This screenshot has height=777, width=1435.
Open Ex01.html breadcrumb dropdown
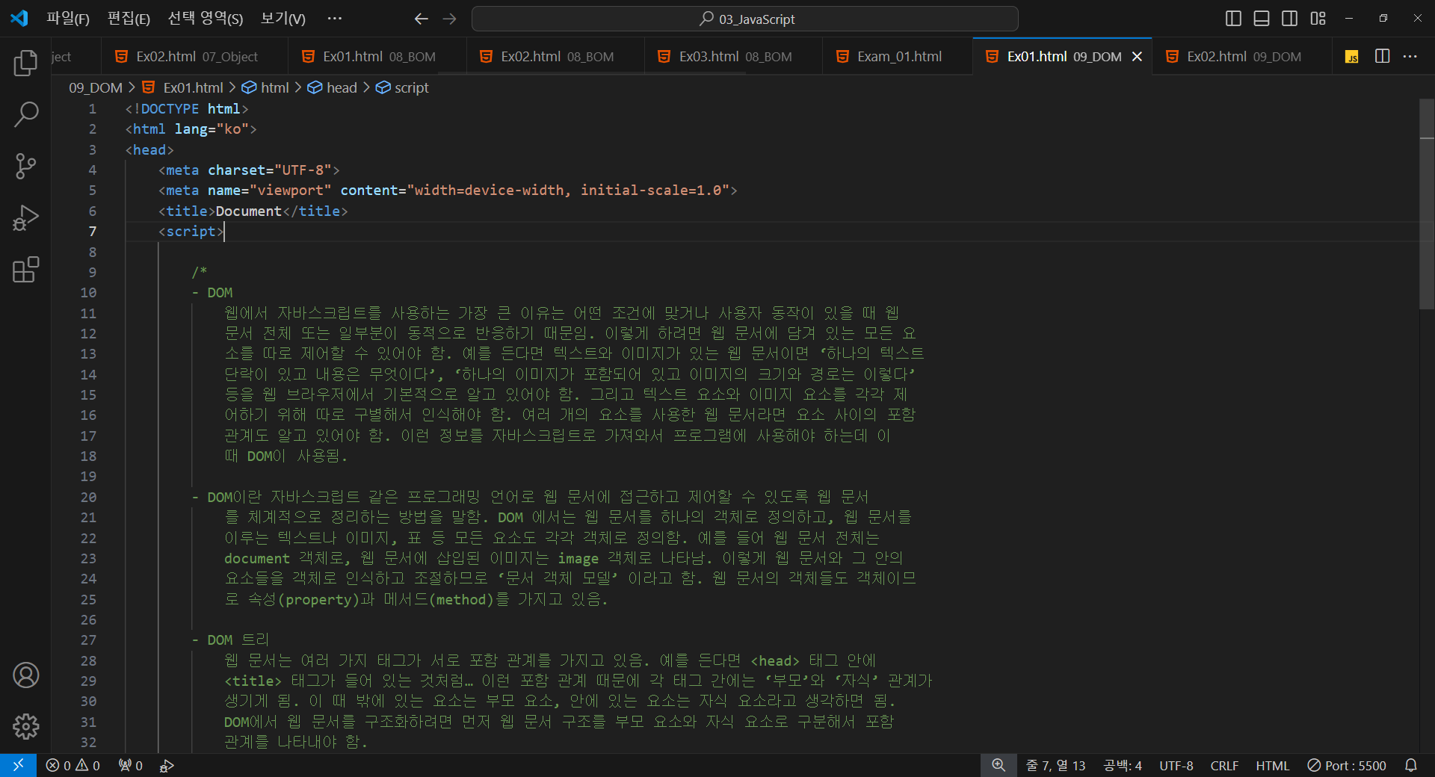[x=184, y=87]
